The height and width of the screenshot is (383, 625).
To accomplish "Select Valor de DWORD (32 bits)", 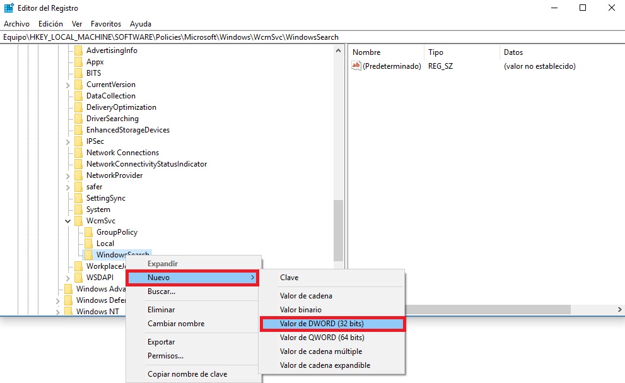I will coord(332,324).
